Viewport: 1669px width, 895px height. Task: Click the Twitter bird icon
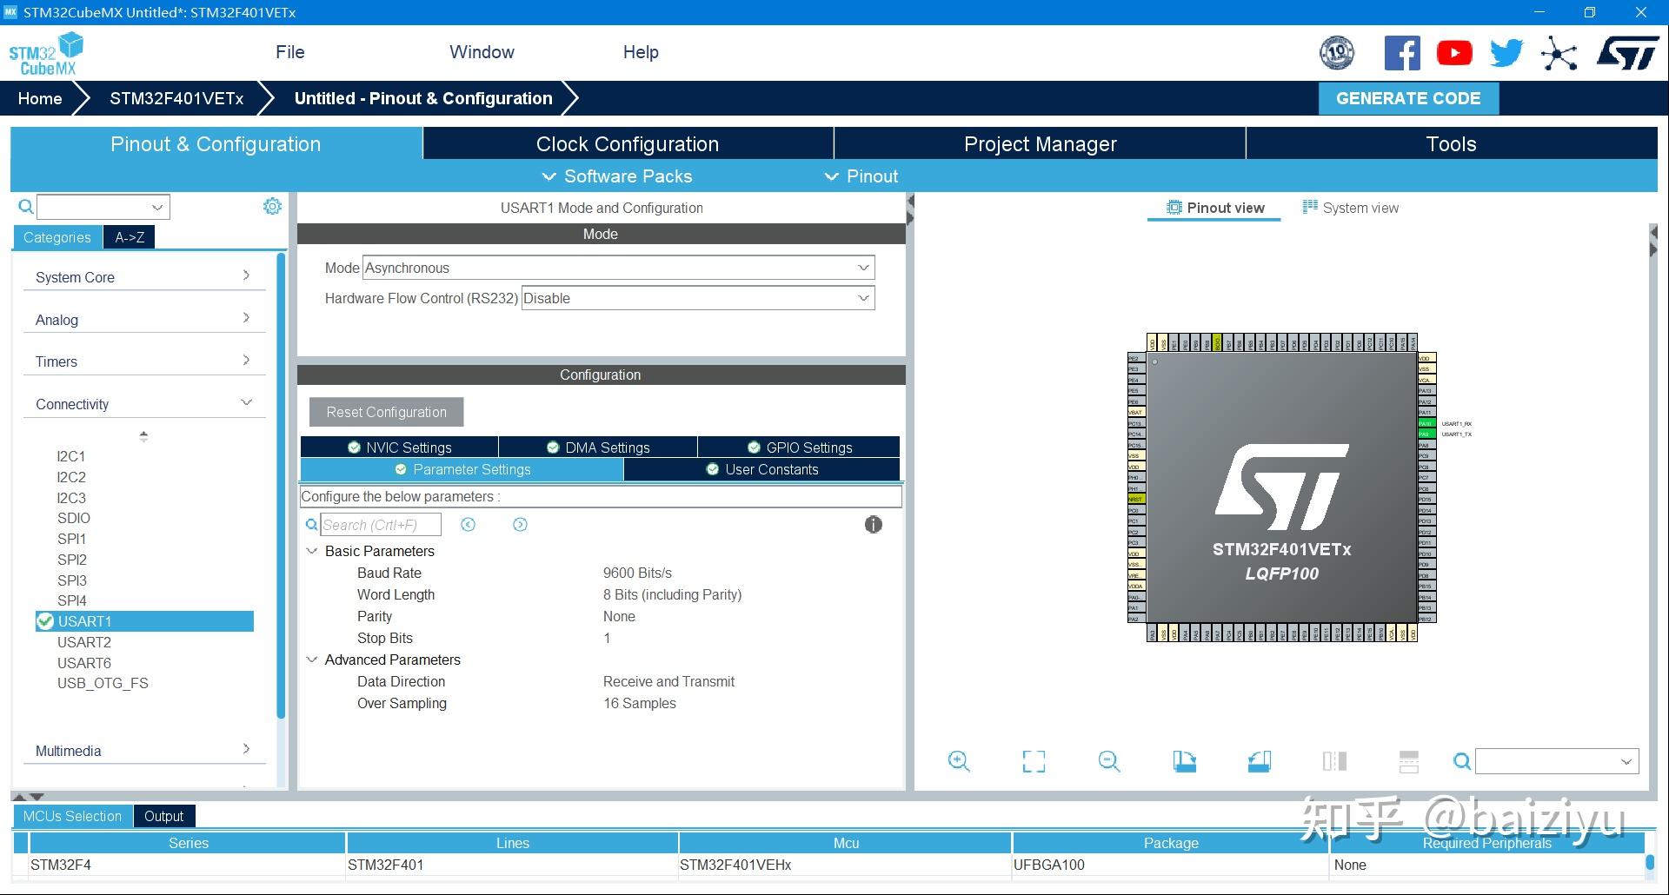tap(1506, 54)
